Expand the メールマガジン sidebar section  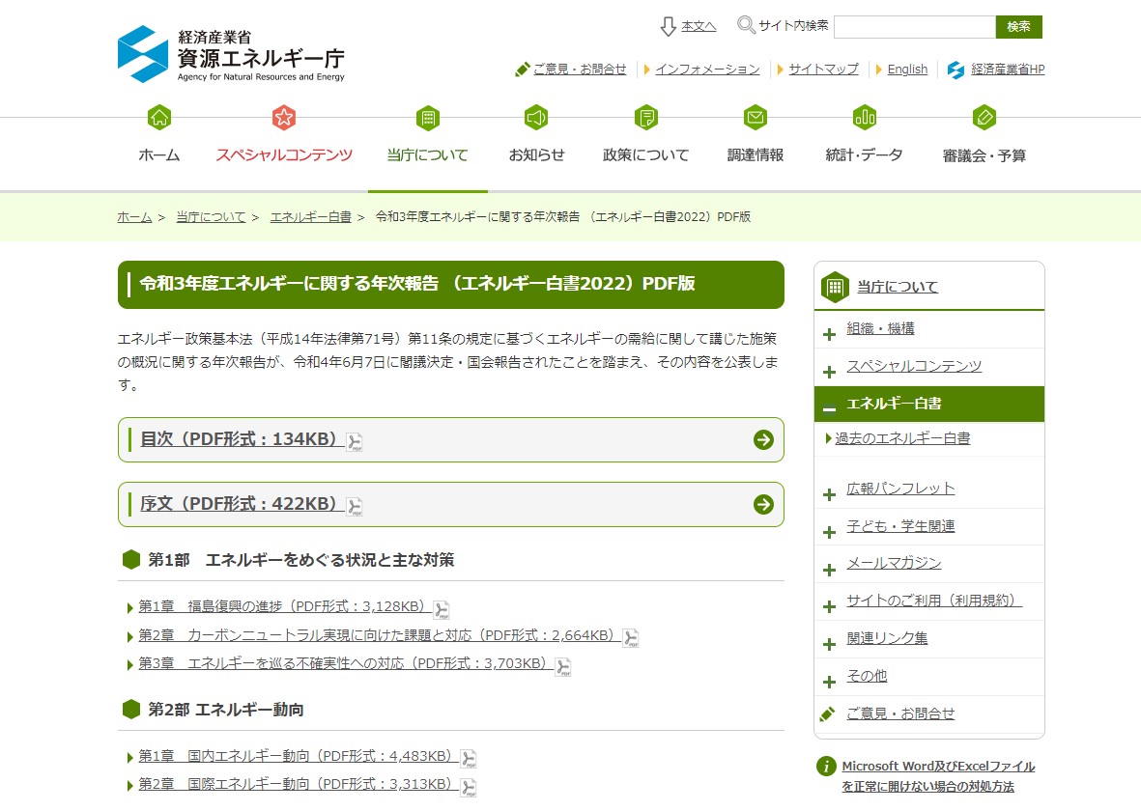[x=829, y=570]
